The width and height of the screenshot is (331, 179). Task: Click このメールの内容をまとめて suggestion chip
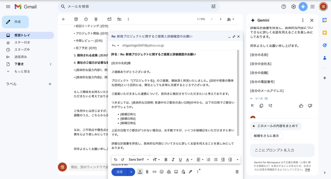(x=276, y=126)
